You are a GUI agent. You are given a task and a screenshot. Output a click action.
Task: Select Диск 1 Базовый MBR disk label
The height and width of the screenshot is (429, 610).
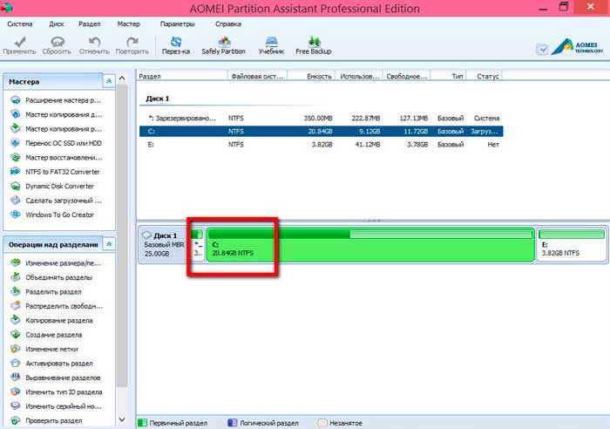[x=164, y=244]
